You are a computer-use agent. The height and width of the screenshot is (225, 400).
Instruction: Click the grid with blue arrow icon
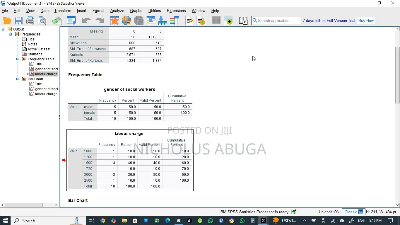tap(151, 21)
